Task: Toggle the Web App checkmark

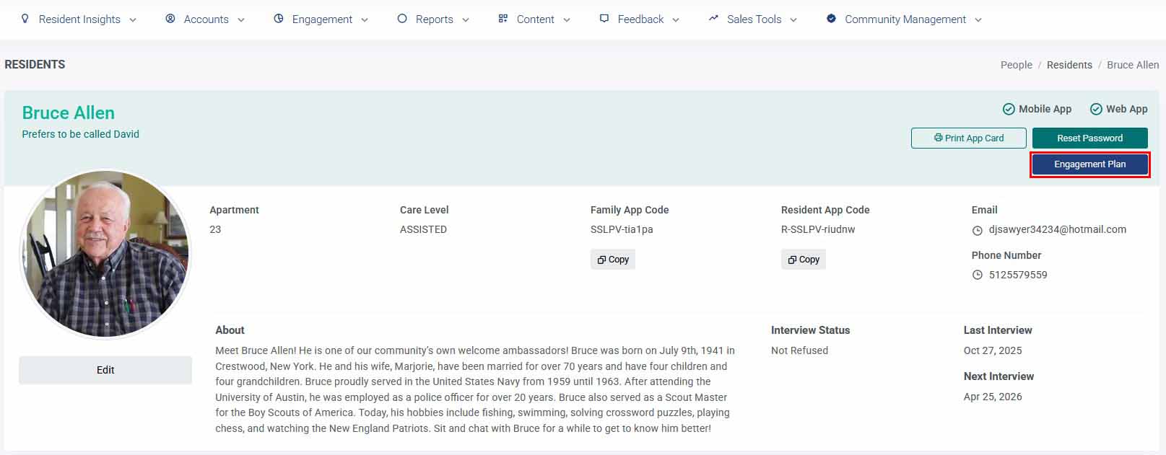Action: [1096, 109]
